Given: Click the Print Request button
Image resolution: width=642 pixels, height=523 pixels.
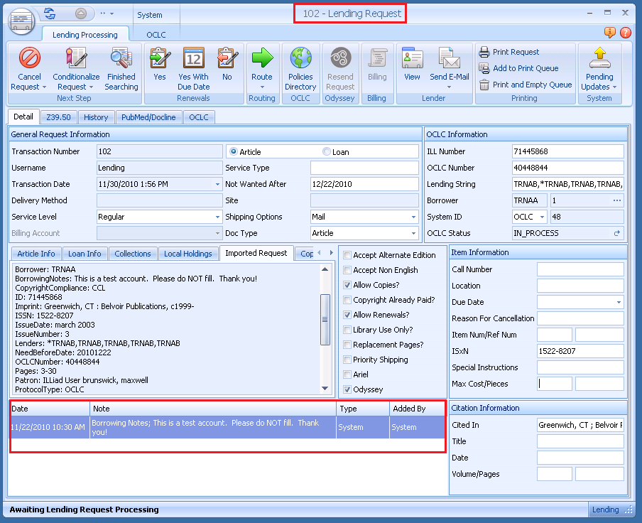Looking at the screenshot, I should (516, 53).
